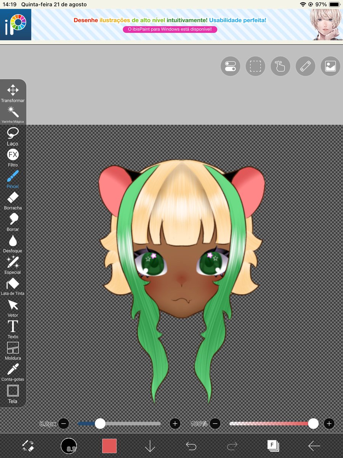The height and width of the screenshot is (458, 343).
Task: Open the layers panel
Action: (273, 445)
